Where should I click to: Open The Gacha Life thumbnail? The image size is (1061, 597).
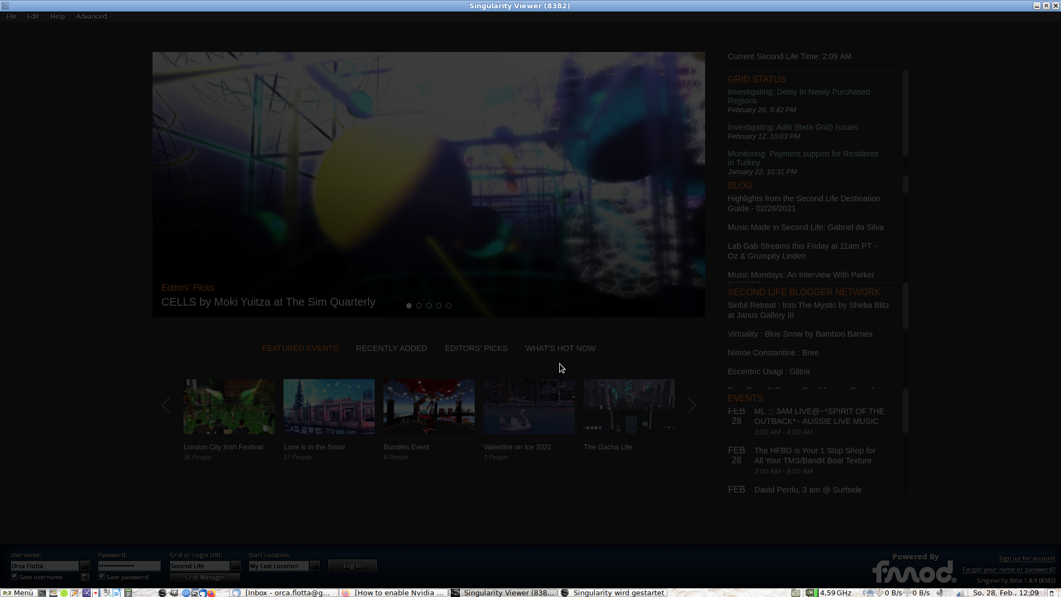[x=629, y=406]
